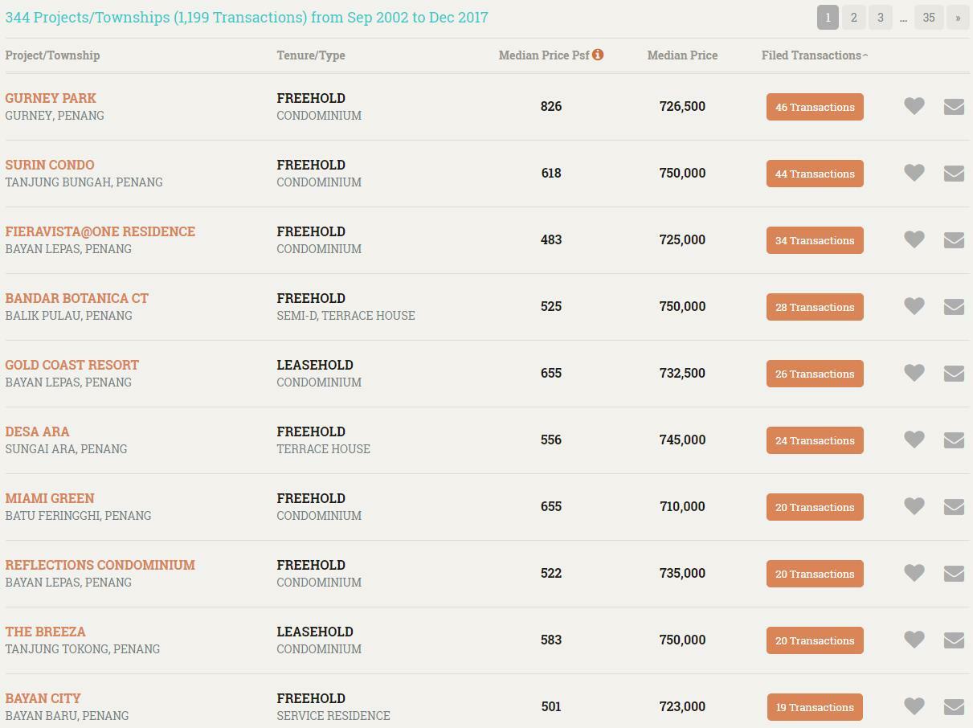This screenshot has width=973, height=728.
Task: Sort by Project/Township column header
Action: (52, 55)
